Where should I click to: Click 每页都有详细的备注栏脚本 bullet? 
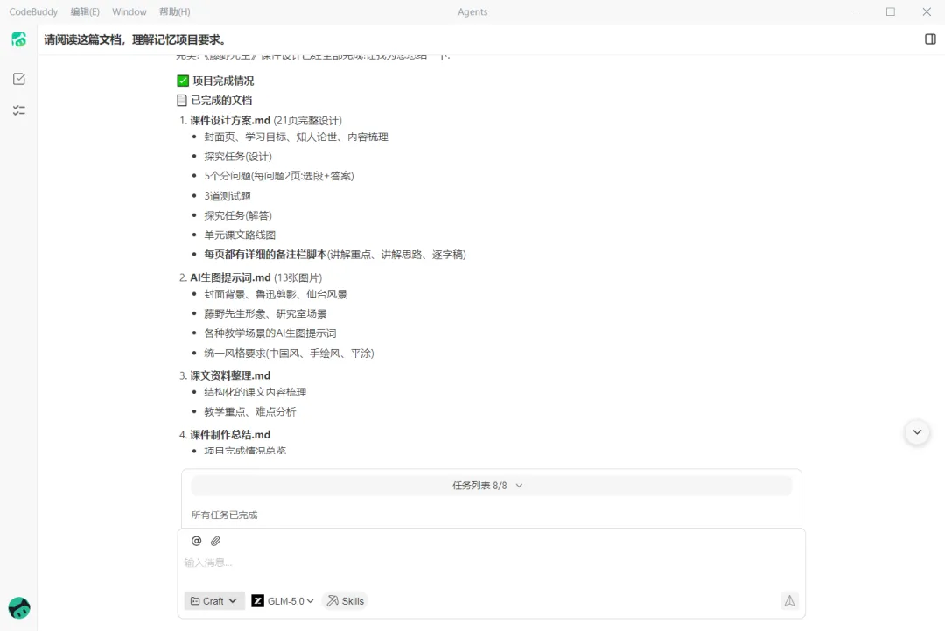[x=334, y=255]
